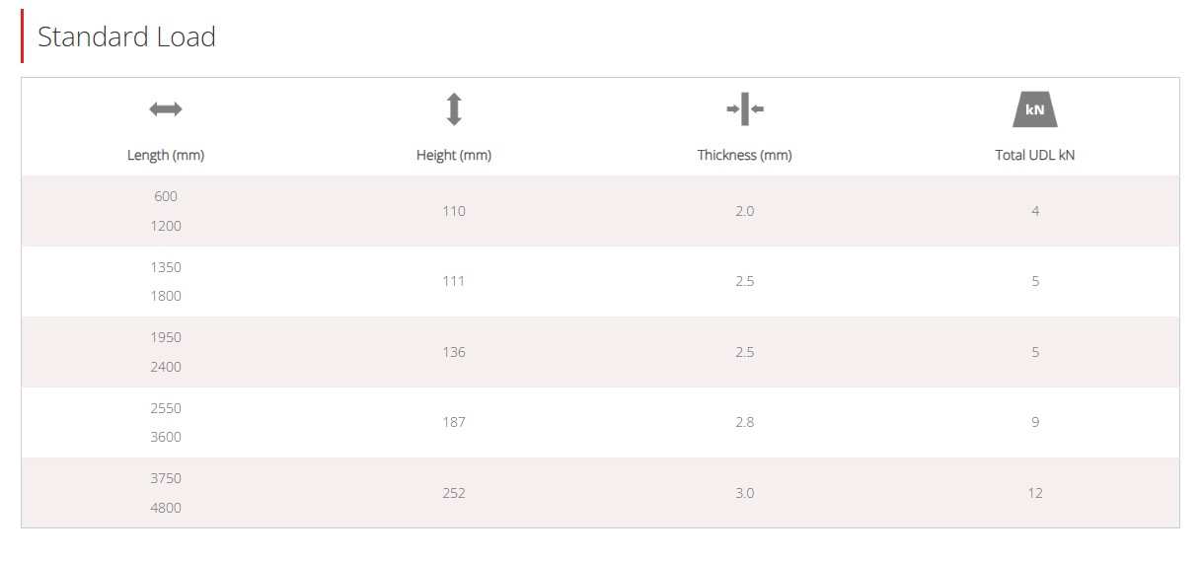Click the total UDL value 12
Viewport: 1201px width, 561px height.
tap(1035, 493)
